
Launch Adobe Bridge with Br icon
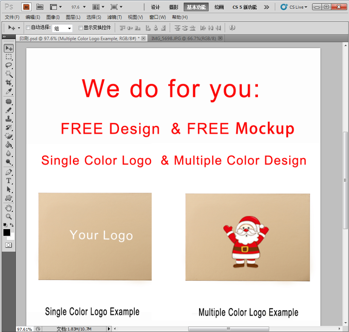[26, 7]
